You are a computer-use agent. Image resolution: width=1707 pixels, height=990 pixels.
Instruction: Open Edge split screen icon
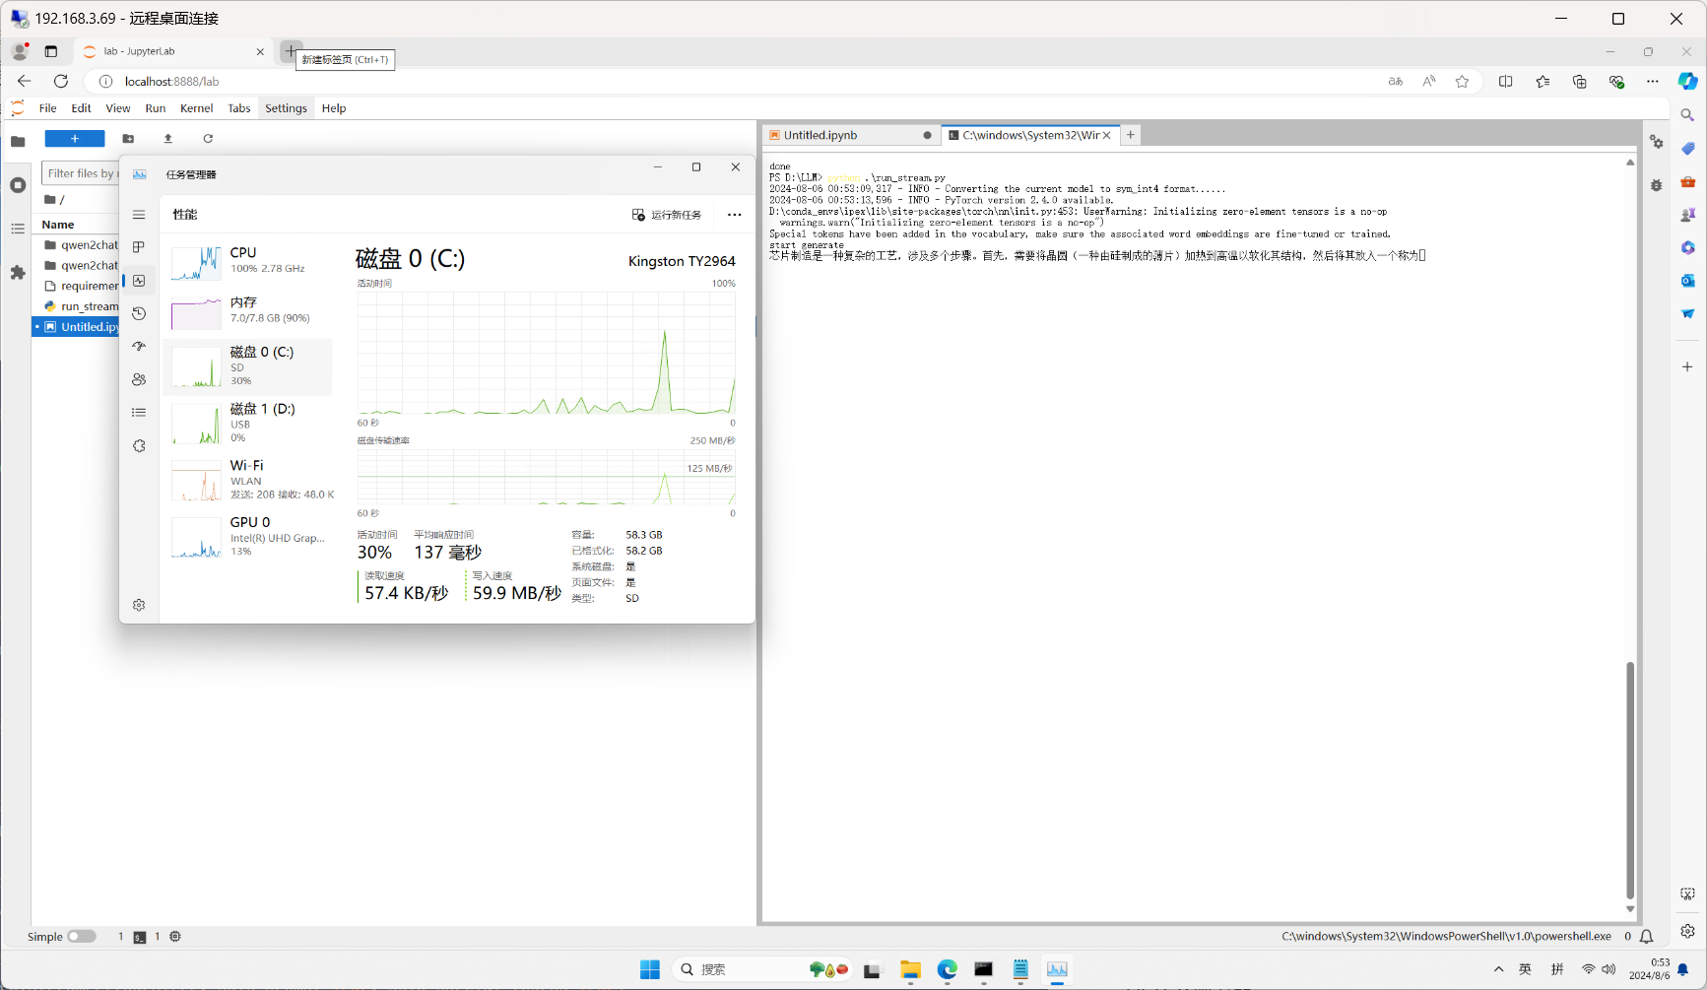(1506, 82)
